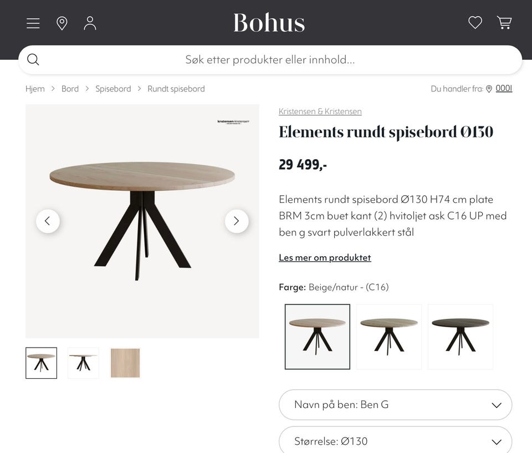
Task: Focus the product search field
Action: coord(270,60)
